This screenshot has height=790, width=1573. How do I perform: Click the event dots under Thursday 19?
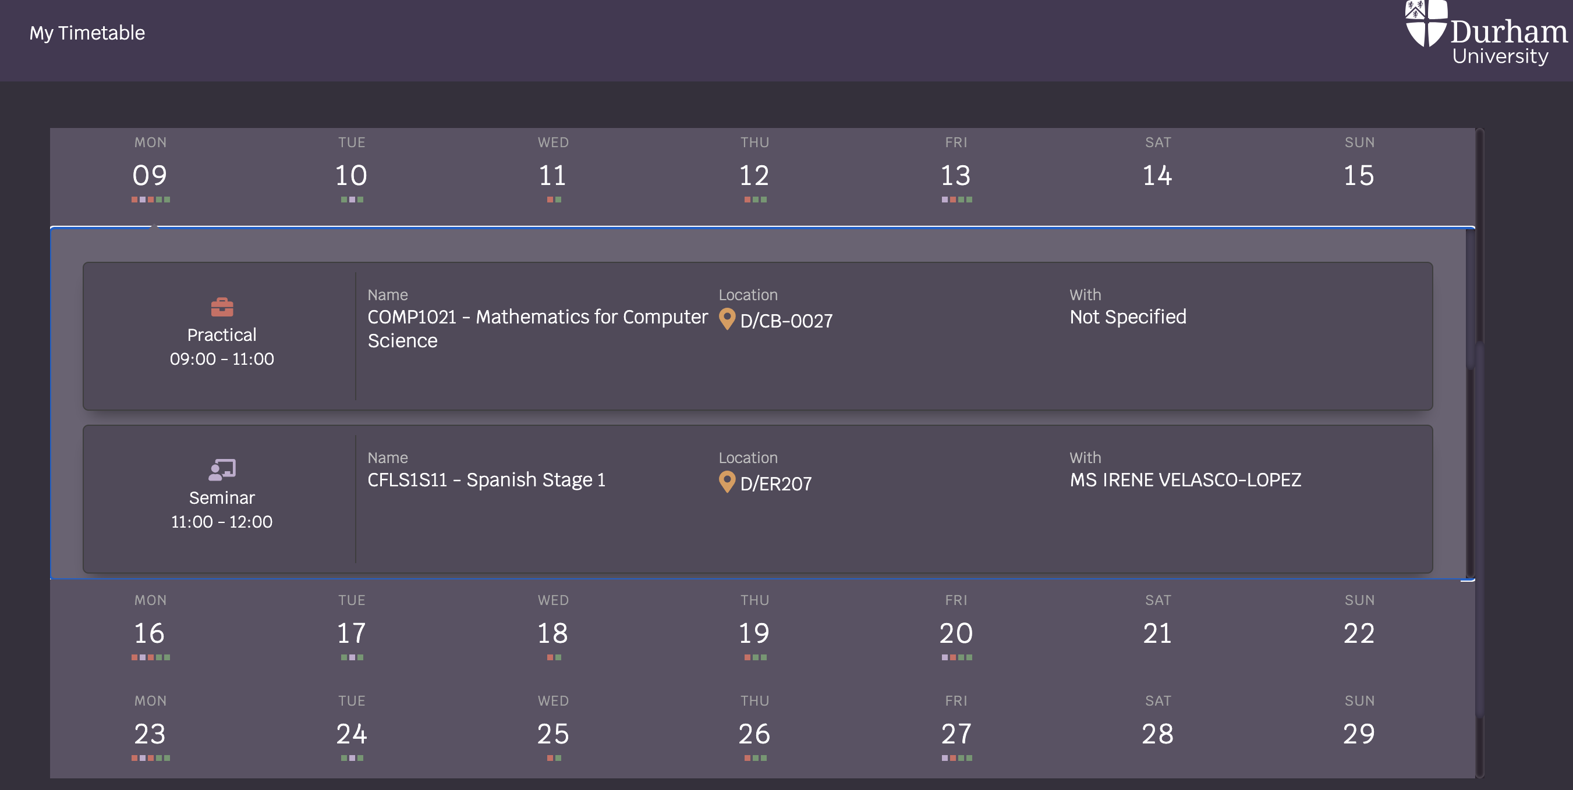click(754, 657)
